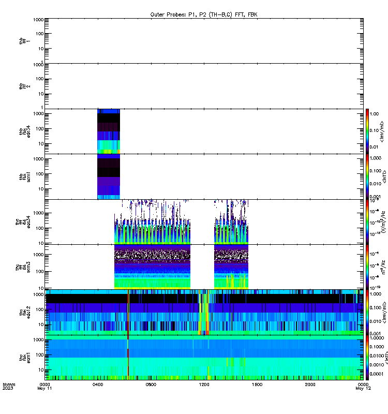Click the "1.0000" color bar tick label

[x=377, y=338]
